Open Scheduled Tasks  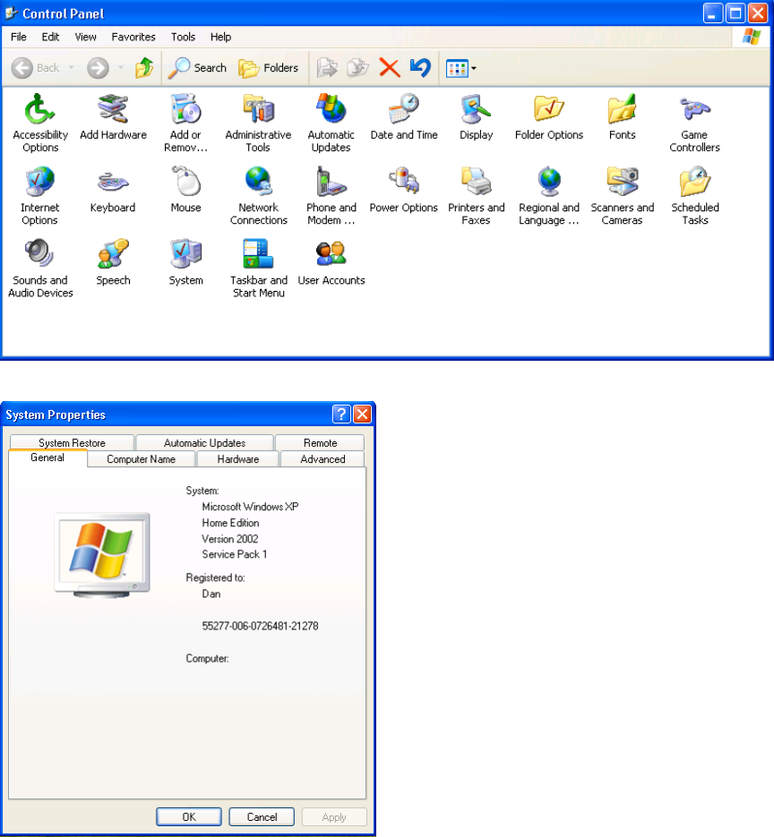pos(695,196)
